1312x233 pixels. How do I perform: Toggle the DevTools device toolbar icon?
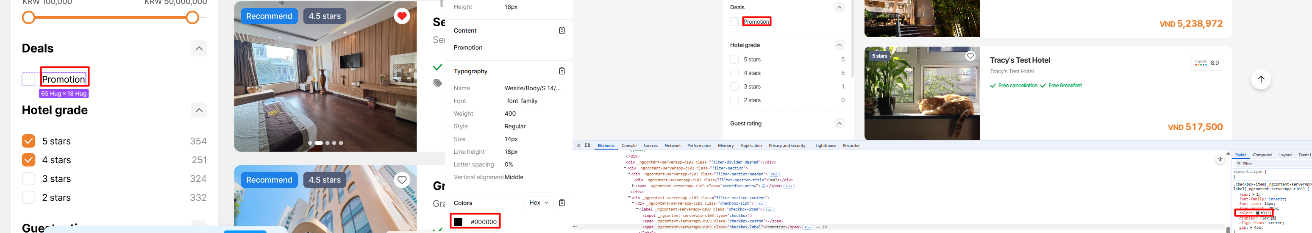coord(587,145)
